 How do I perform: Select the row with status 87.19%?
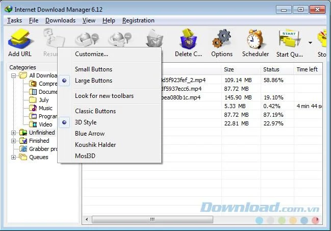click(x=242, y=115)
